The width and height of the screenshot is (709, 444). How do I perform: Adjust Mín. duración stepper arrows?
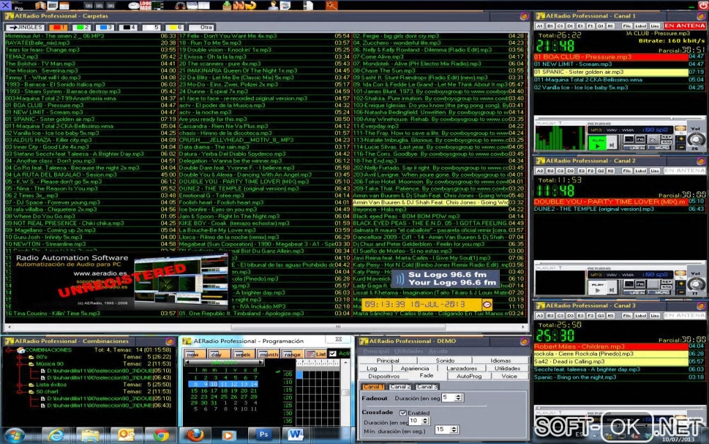(454, 429)
